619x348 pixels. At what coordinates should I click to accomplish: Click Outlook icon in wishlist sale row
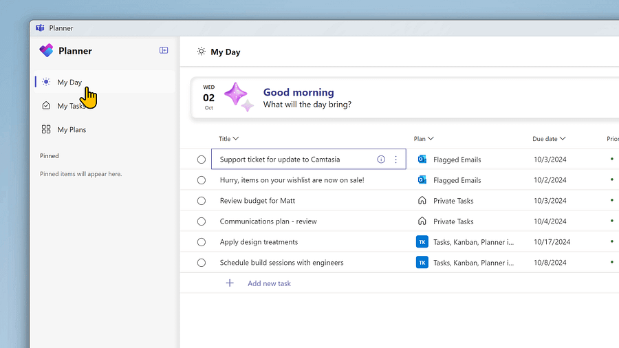point(422,180)
